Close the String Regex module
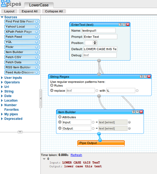The width and height of the screenshot is (157, 174). (149, 76)
